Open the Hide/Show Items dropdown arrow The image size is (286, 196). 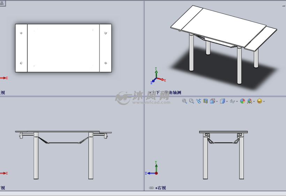tap(237, 101)
